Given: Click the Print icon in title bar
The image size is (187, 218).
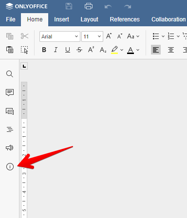Looking at the screenshot, I should pos(89,6).
